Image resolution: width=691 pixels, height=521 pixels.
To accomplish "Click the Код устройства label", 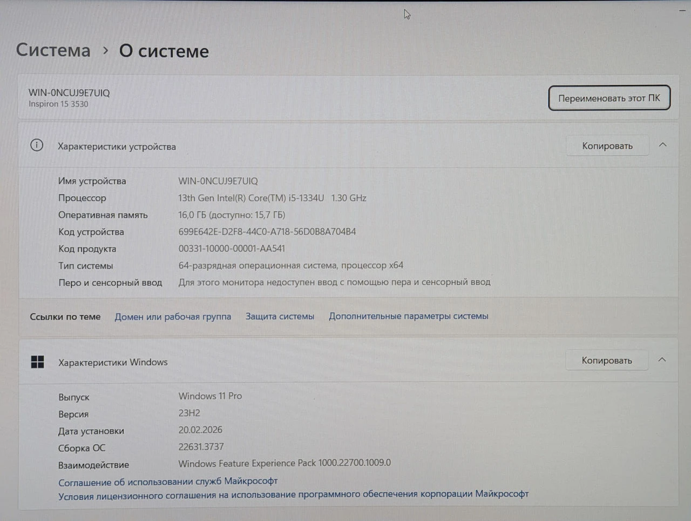I will click(91, 232).
